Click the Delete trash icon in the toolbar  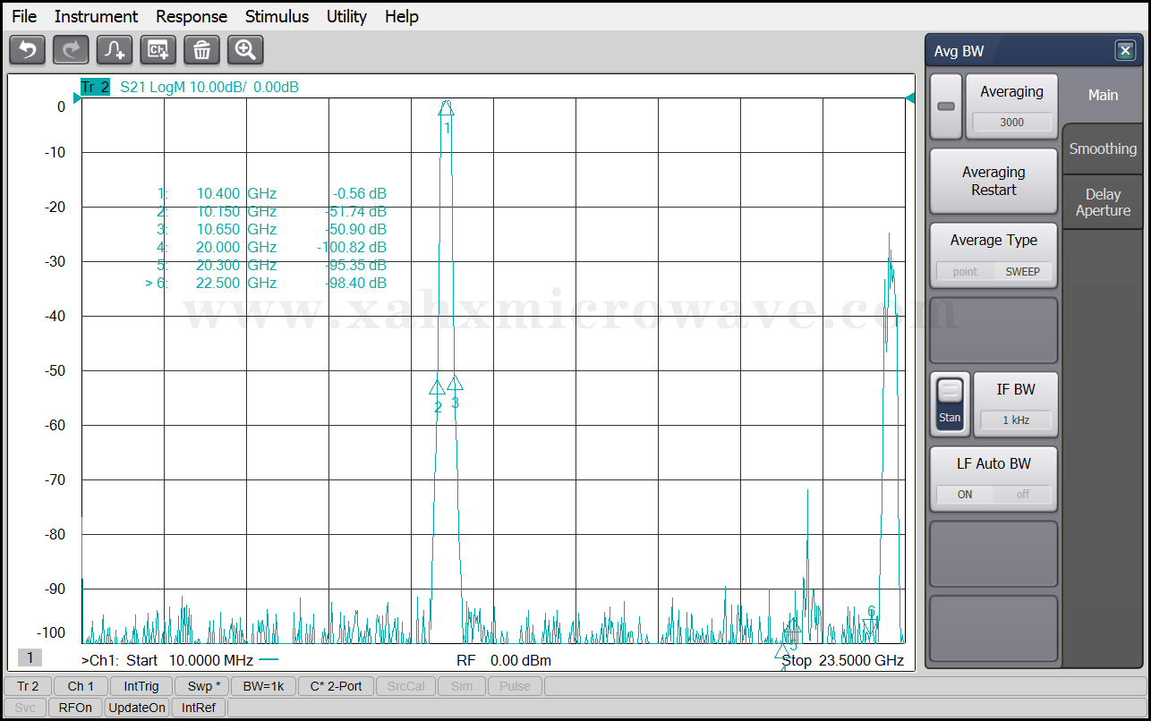click(202, 50)
